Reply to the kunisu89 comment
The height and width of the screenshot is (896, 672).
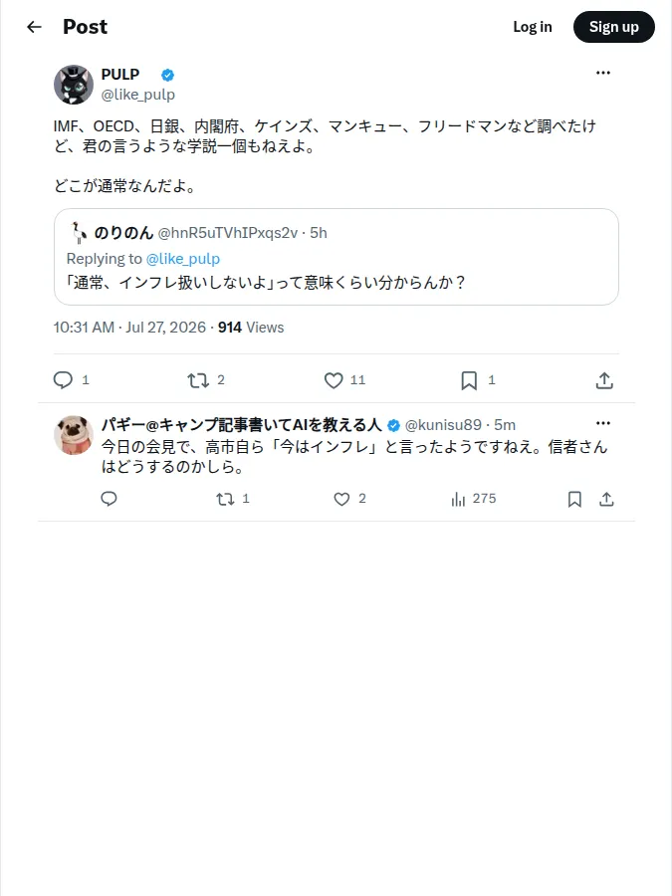coord(110,499)
